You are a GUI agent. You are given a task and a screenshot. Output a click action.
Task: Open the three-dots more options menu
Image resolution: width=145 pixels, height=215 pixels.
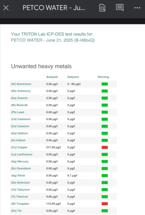click(137, 8)
